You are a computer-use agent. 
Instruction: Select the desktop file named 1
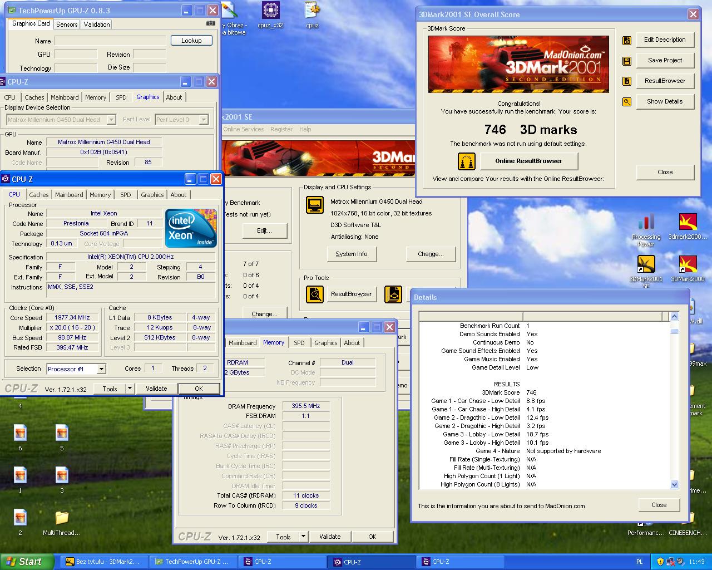20,480
